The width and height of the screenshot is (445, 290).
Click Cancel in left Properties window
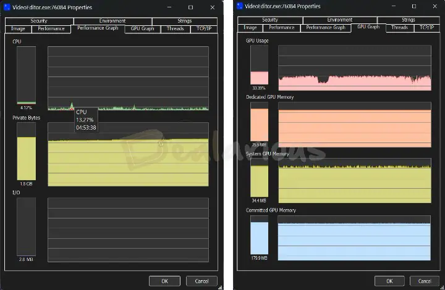(x=201, y=281)
